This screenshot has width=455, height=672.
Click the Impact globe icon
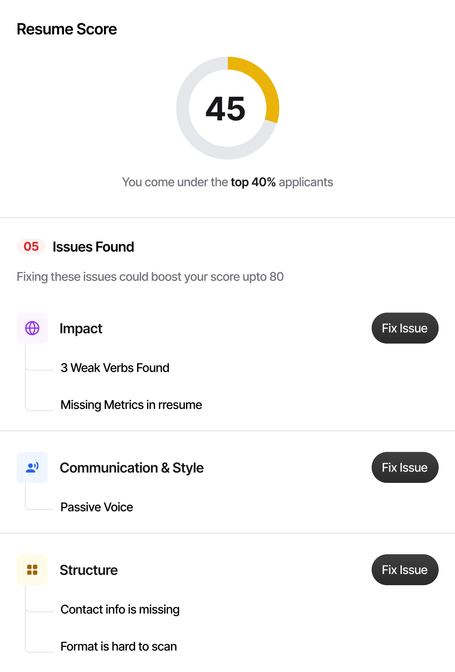(32, 328)
